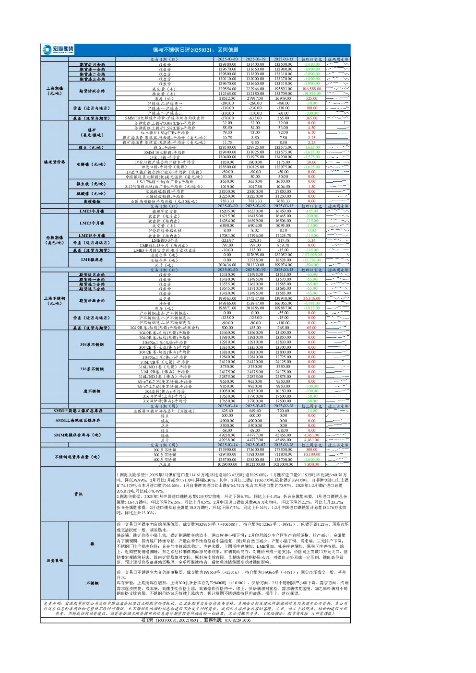Click the Hongyuan Futures logo
The image size is (476, 673).
click(58, 49)
